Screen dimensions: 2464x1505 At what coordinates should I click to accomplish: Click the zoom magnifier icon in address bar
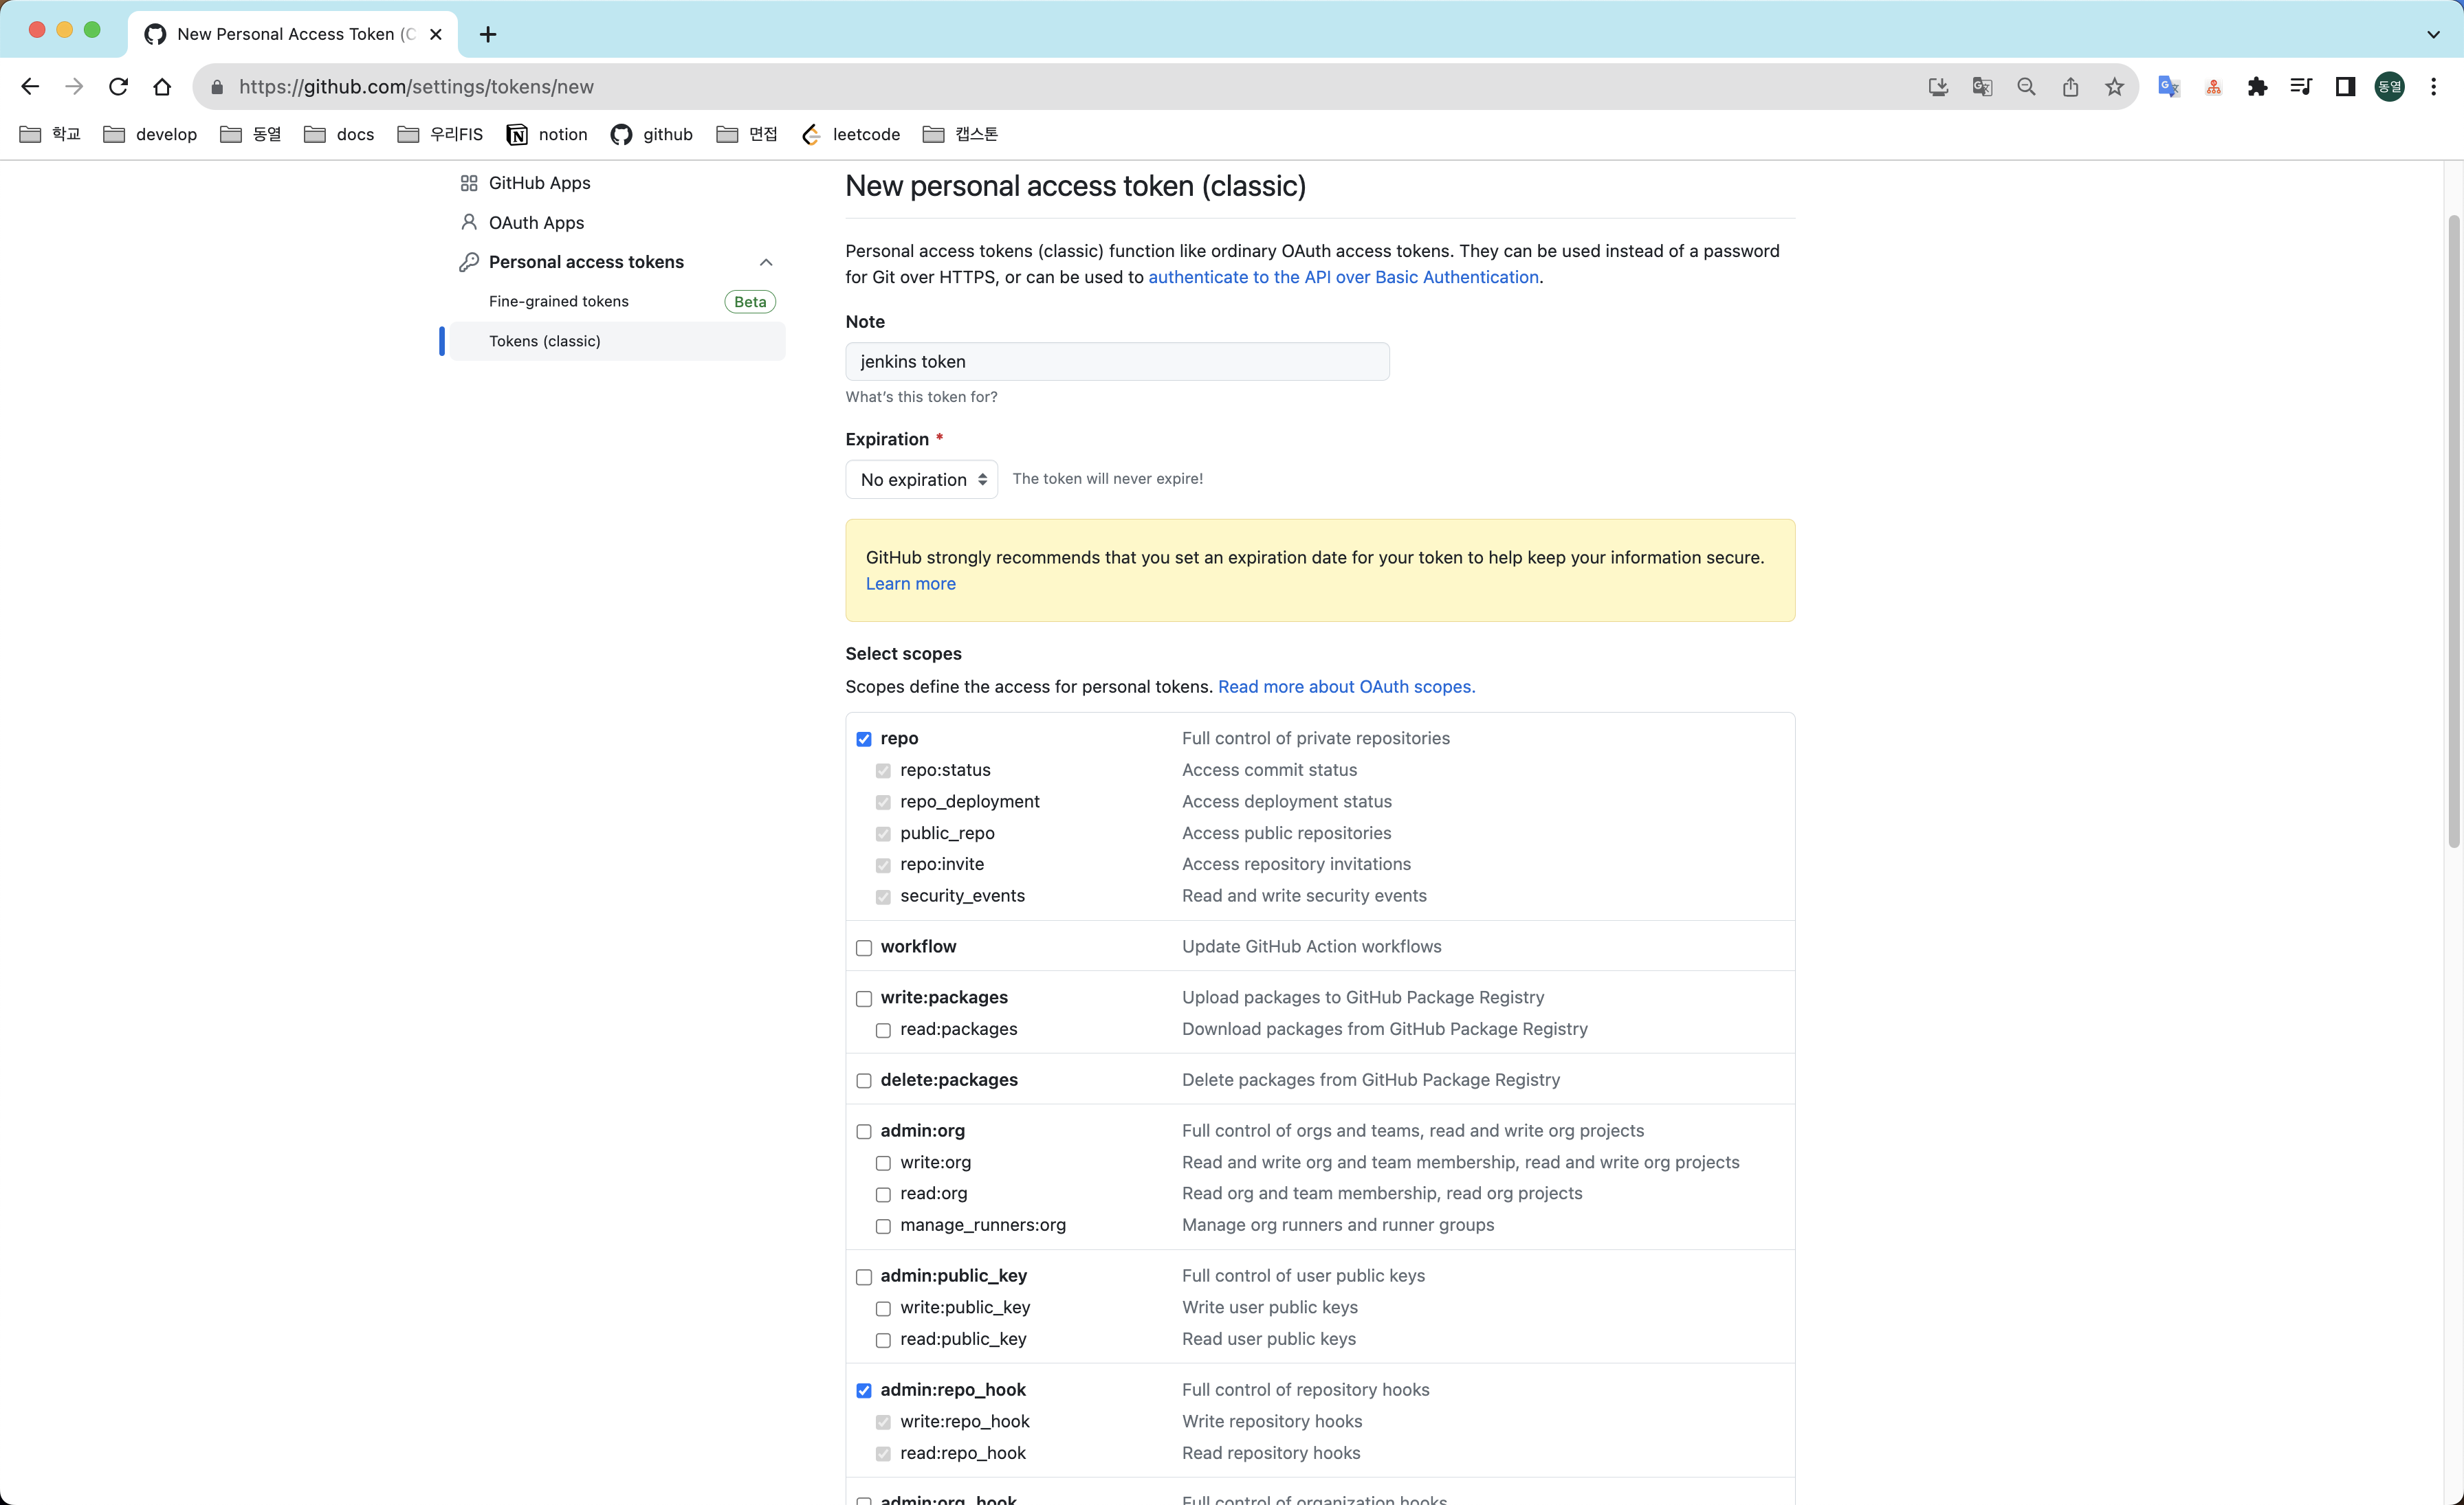click(2026, 87)
